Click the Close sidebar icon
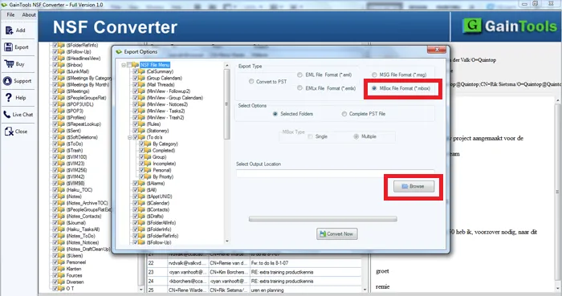Image resolution: width=562 pixels, height=296 pixels. [x=9, y=132]
